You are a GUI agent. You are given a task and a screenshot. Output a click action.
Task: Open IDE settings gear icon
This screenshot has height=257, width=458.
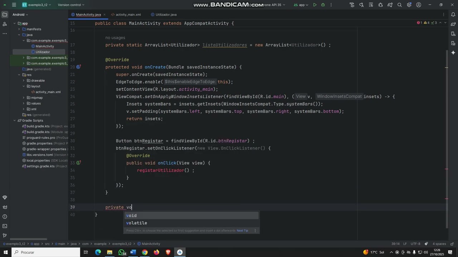[409, 5]
